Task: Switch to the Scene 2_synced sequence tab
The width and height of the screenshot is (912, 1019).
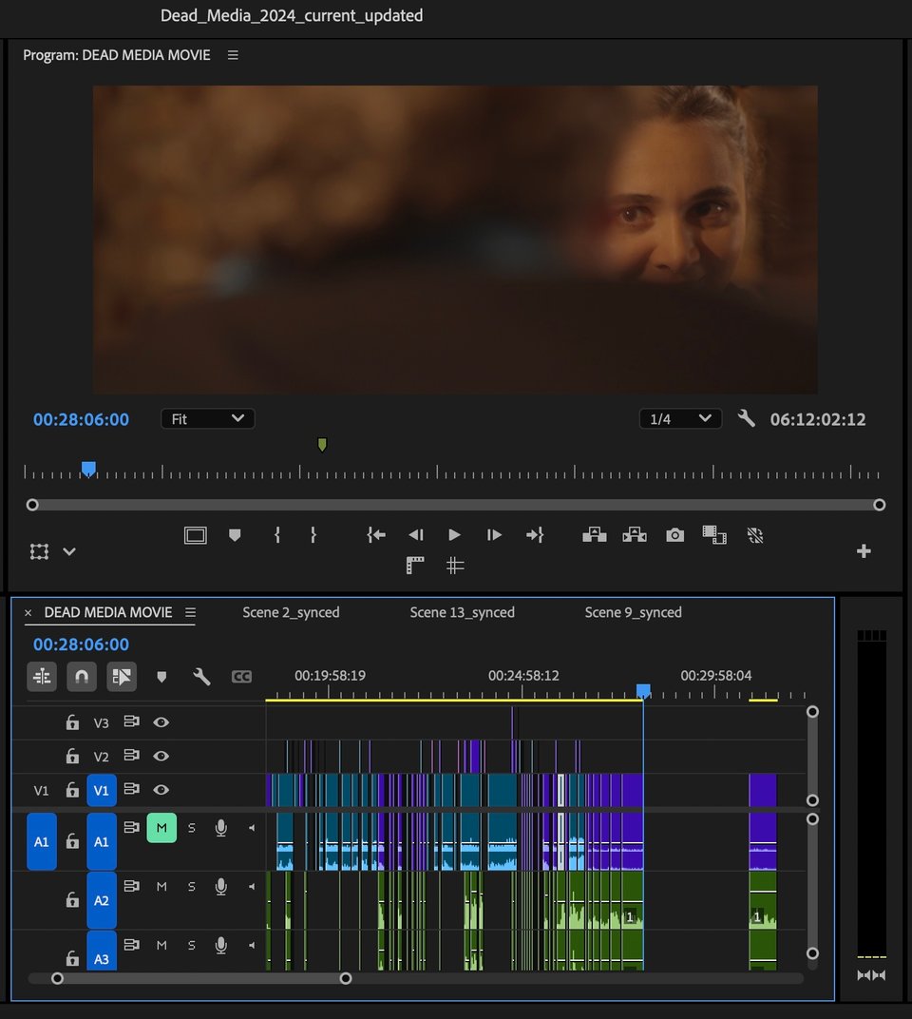Action: click(291, 612)
